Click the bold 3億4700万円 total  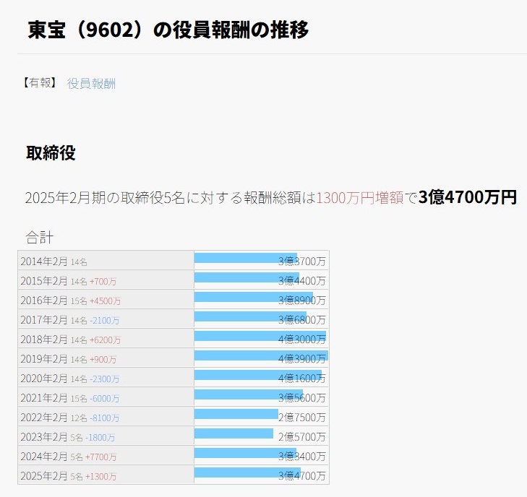tap(468, 197)
